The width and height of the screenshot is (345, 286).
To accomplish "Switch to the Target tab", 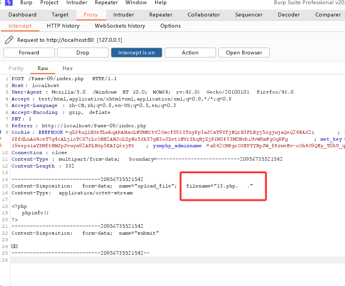I will [x=60, y=15].
